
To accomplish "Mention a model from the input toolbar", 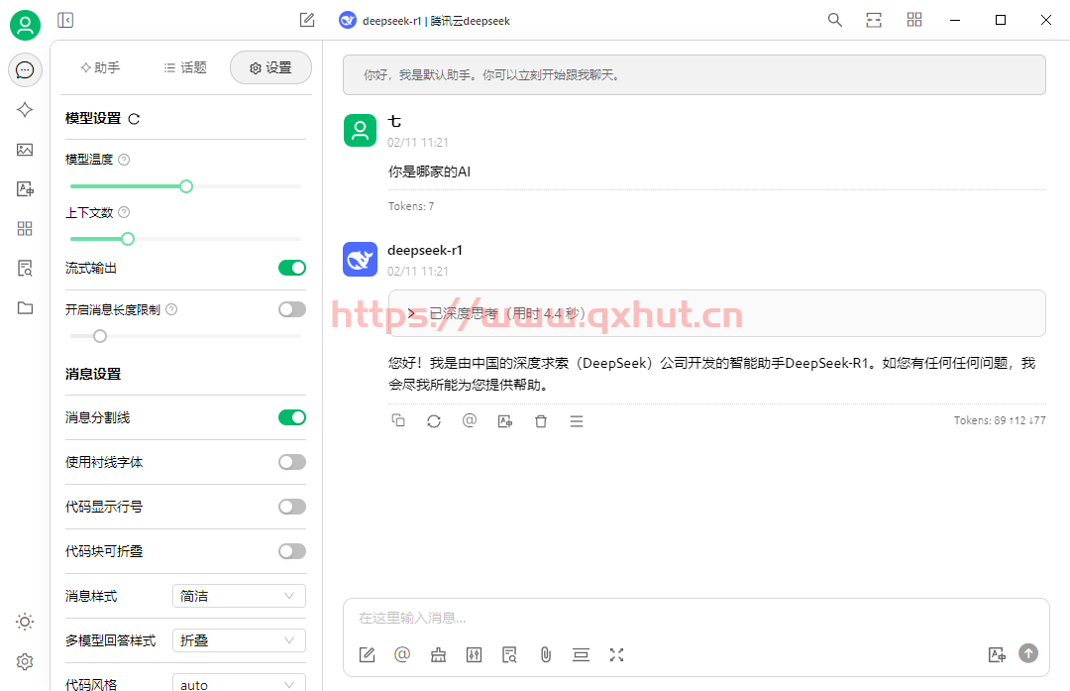I will tap(402, 654).
